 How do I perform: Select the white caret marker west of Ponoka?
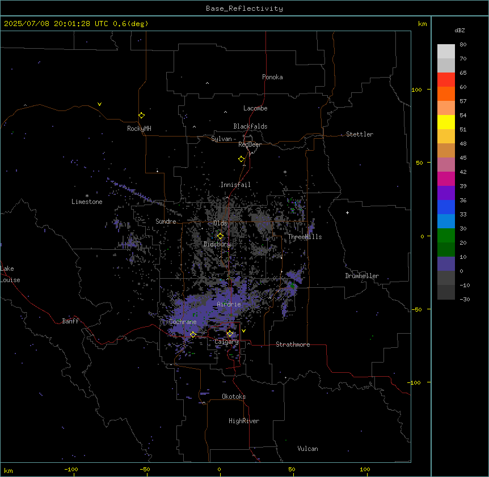(x=208, y=83)
